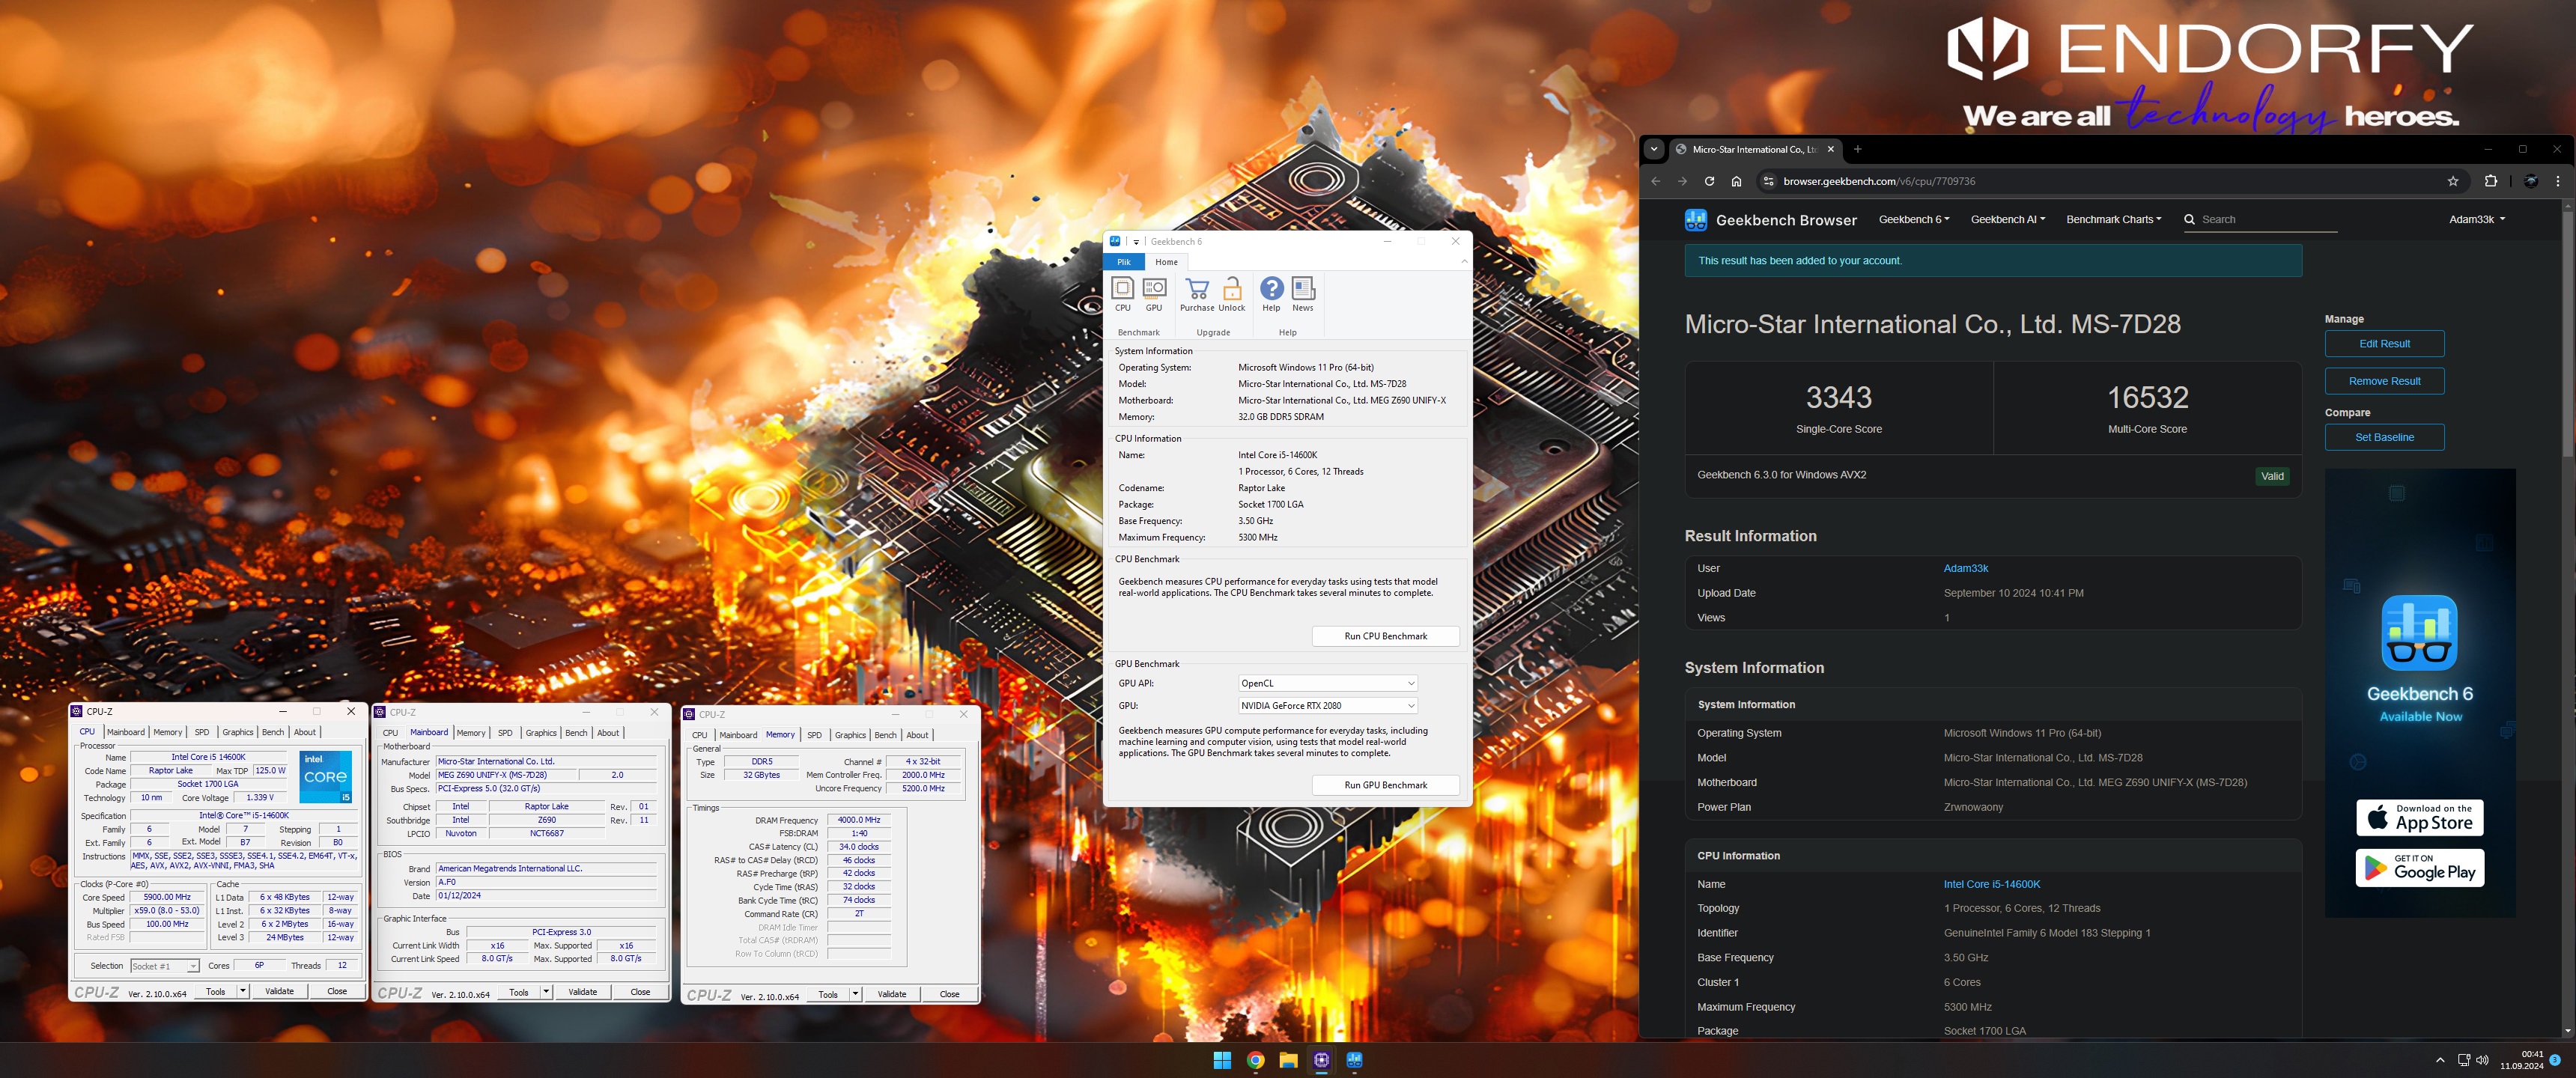Click the Edit Result button
Image resolution: width=2576 pixels, height=1078 pixels.
pos(2384,343)
